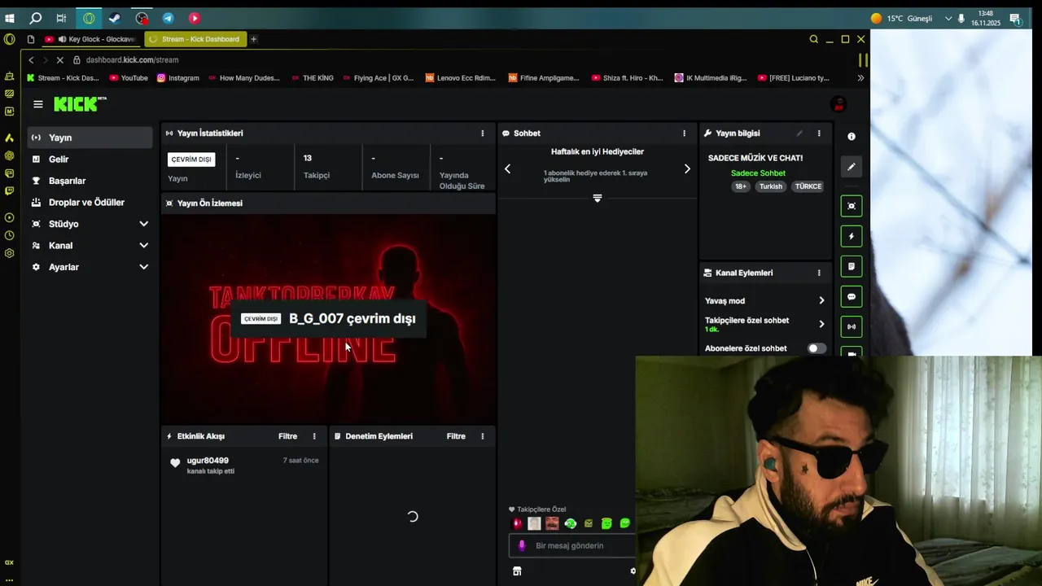Image resolution: width=1042 pixels, height=586 pixels.
Task: Click the lightning bolt toolbar button
Action: pos(852,236)
